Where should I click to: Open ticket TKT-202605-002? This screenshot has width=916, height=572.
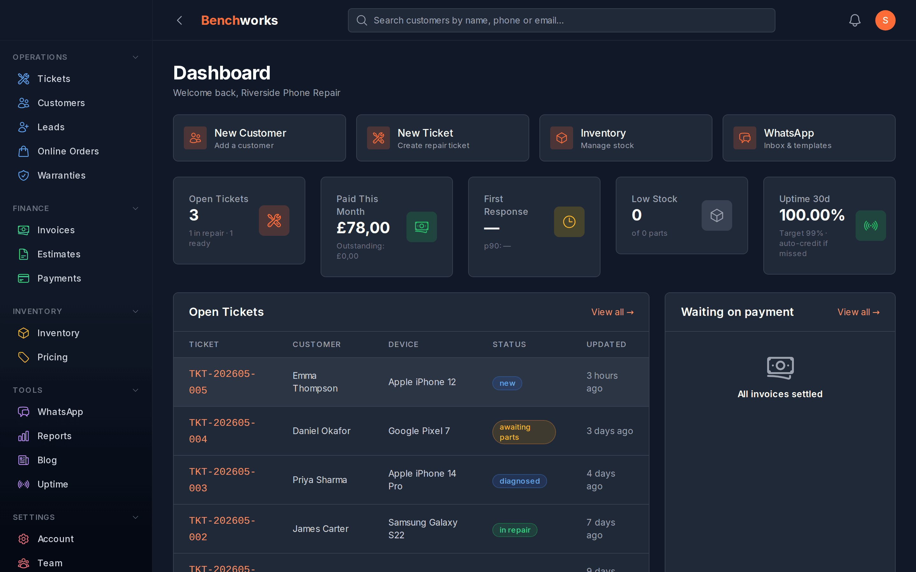(222, 529)
